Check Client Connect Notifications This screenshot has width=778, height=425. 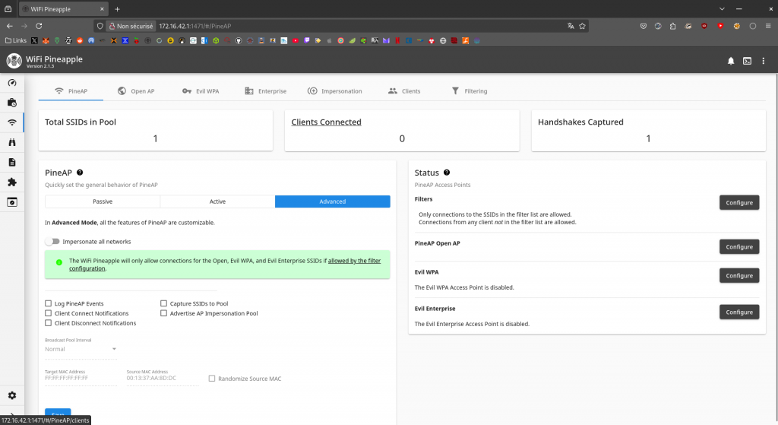(48, 313)
